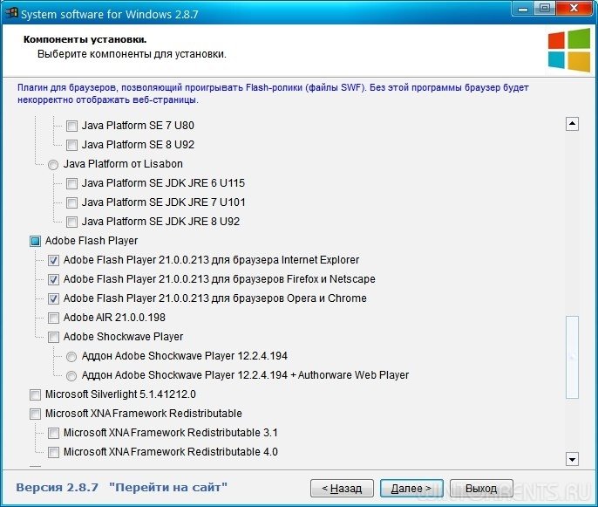Disable Flash Player for Firefox and Netscape

tap(54, 279)
